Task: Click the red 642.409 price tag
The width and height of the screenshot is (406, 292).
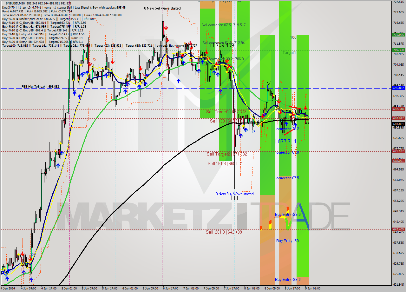Action: (x=398, y=229)
